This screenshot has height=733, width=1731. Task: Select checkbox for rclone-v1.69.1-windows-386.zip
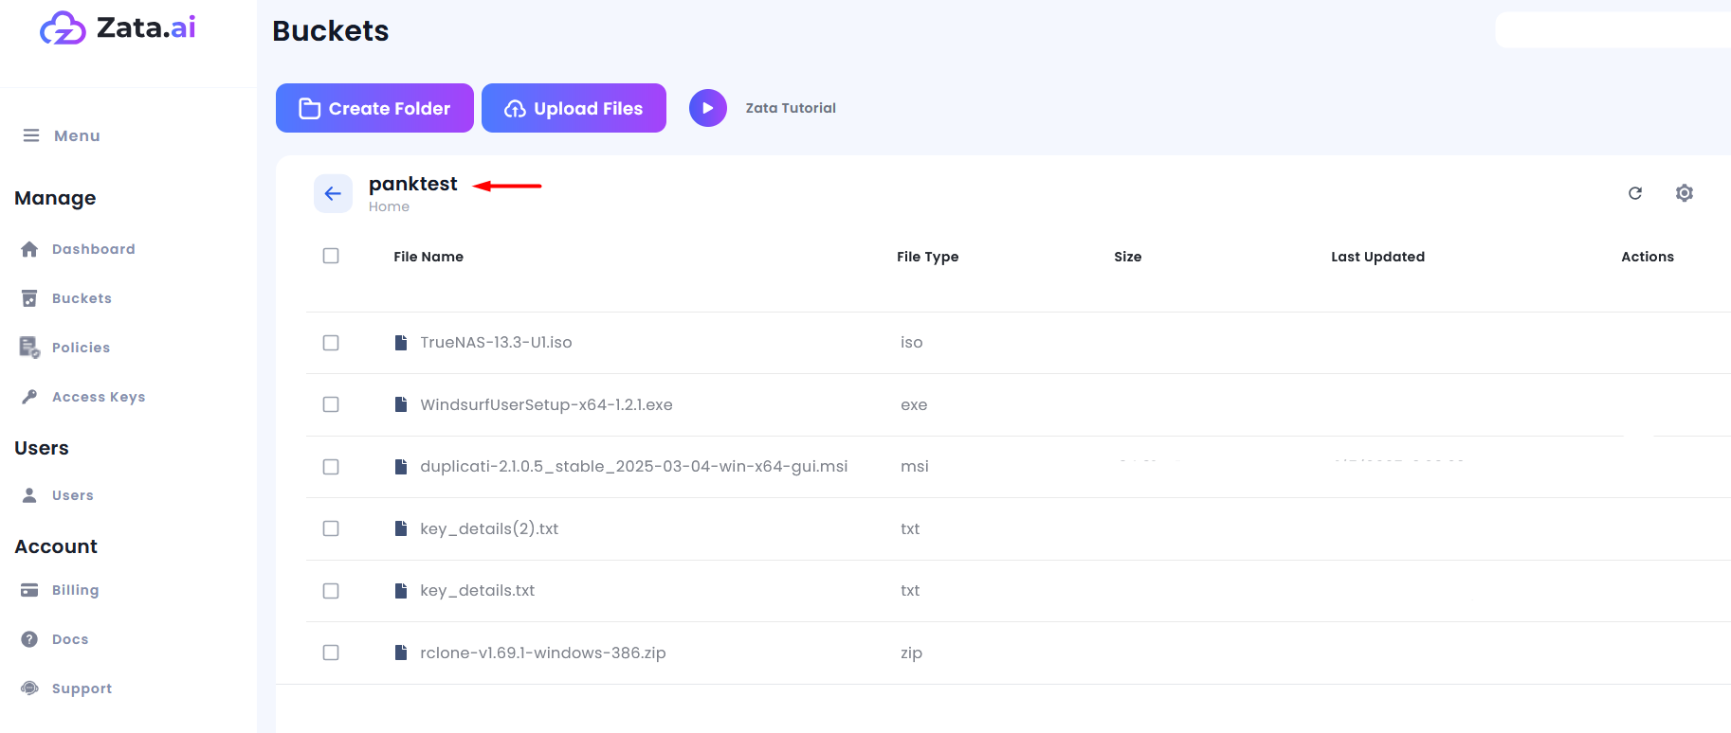point(331,653)
